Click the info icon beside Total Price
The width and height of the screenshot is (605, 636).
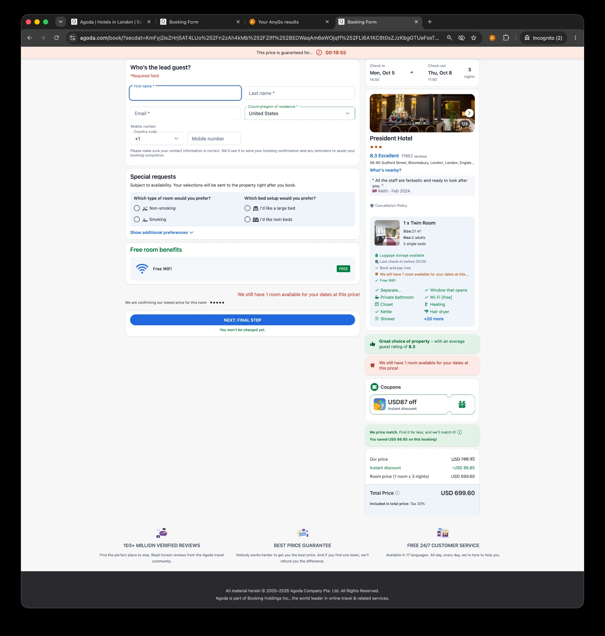pos(397,493)
